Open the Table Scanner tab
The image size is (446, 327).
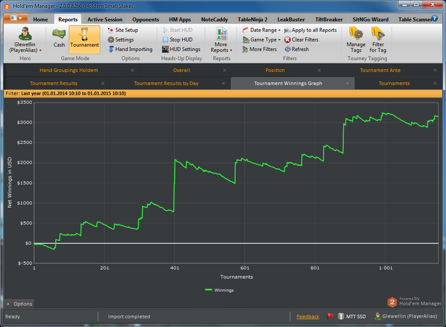(414, 19)
